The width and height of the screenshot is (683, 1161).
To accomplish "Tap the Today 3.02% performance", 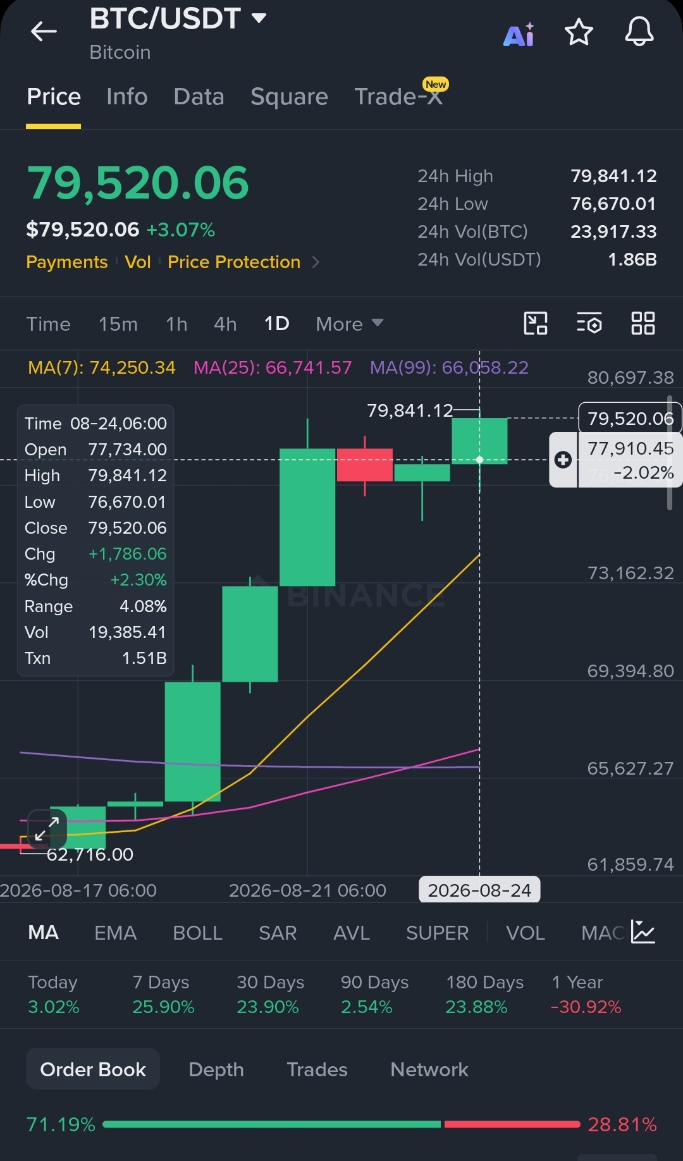I will (x=54, y=994).
